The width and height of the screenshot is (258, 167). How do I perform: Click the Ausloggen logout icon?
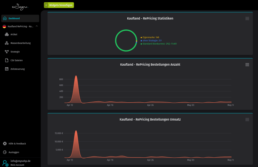(5, 152)
